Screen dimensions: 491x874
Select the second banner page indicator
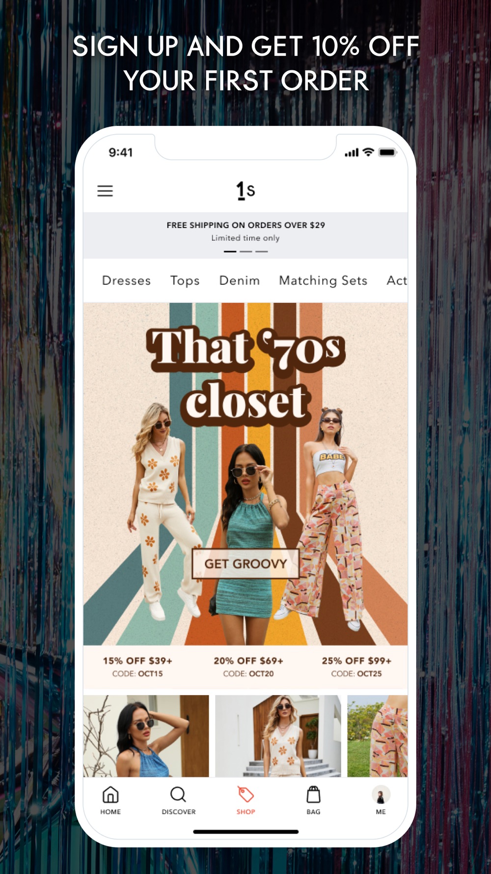[x=246, y=251]
